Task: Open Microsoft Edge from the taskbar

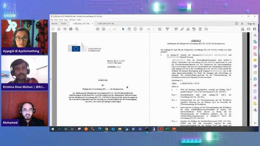Action: coord(100,129)
